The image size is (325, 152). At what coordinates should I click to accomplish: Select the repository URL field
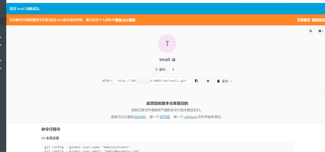(153, 81)
